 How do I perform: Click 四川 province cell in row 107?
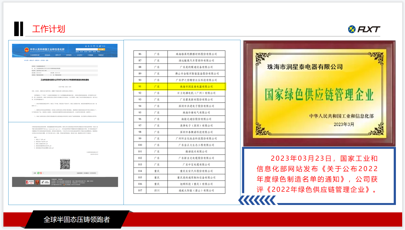point(157,190)
